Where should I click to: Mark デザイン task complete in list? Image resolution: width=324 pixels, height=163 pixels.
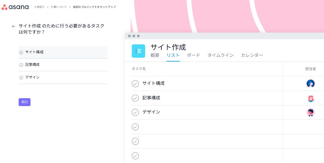click(135, 112)
